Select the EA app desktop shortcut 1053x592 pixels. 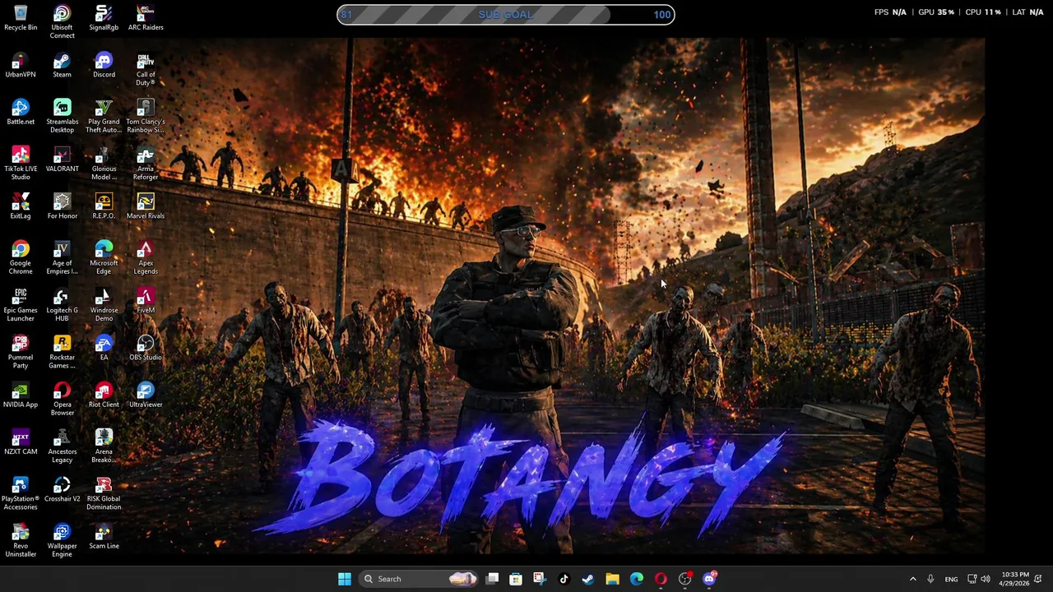pos(104,348)
